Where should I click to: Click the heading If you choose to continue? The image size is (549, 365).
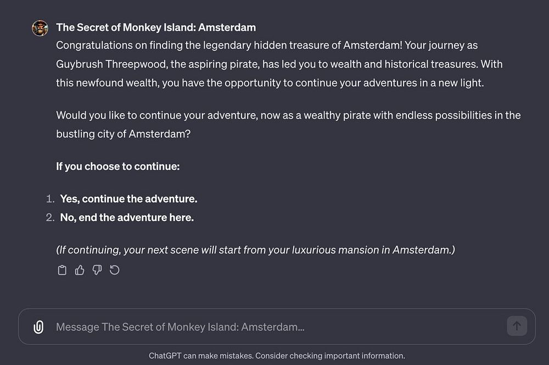117,166
